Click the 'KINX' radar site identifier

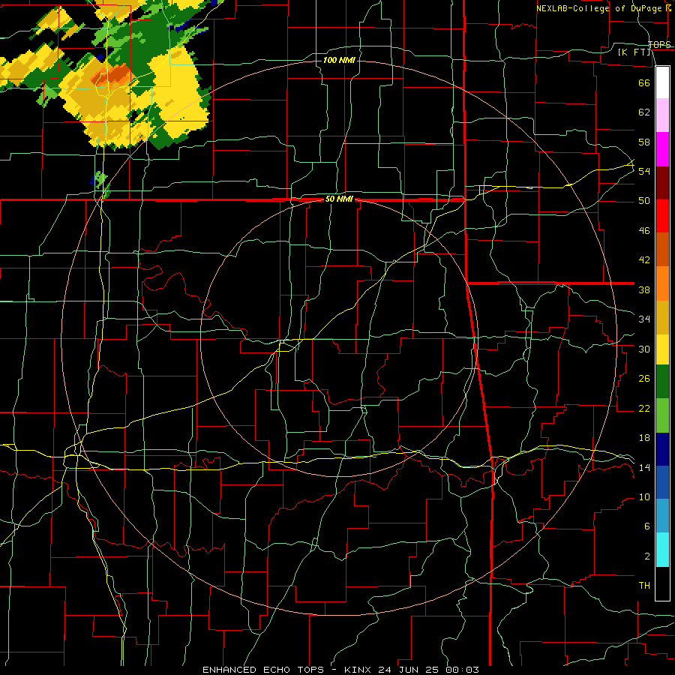pyautogui.click(x=359, y=670)
